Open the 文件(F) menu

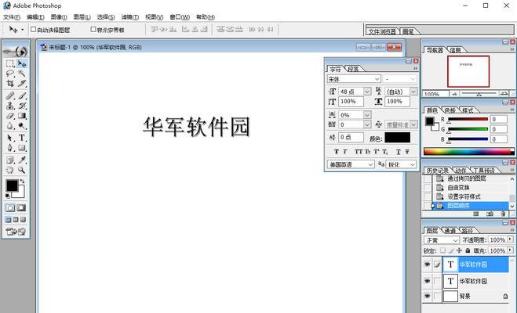[12, 17]
